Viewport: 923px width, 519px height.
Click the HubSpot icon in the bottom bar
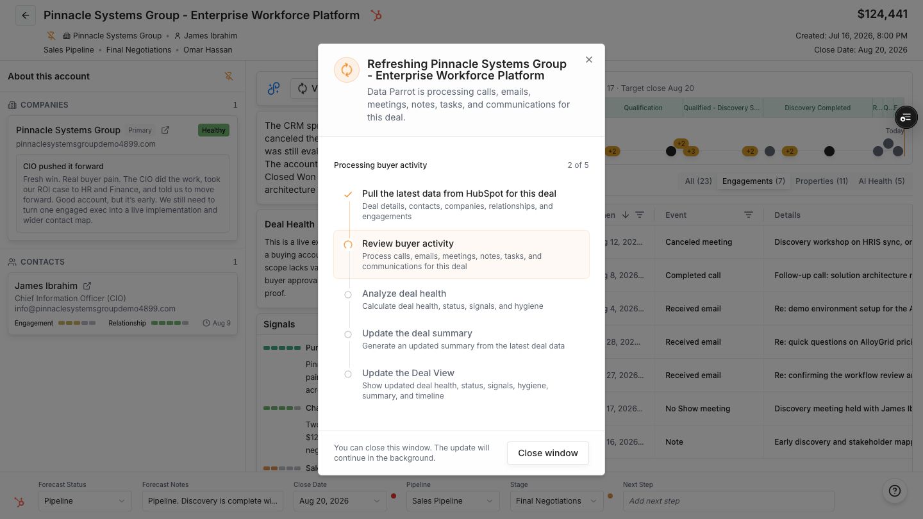point(19,502)
